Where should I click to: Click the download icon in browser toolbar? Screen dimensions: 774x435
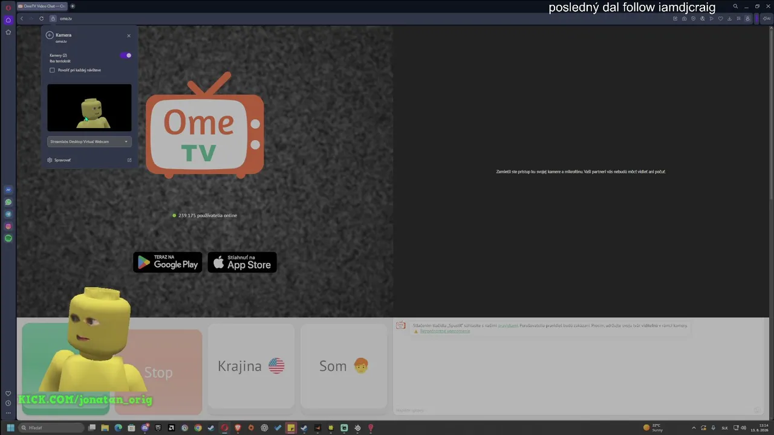click(729, 19)
